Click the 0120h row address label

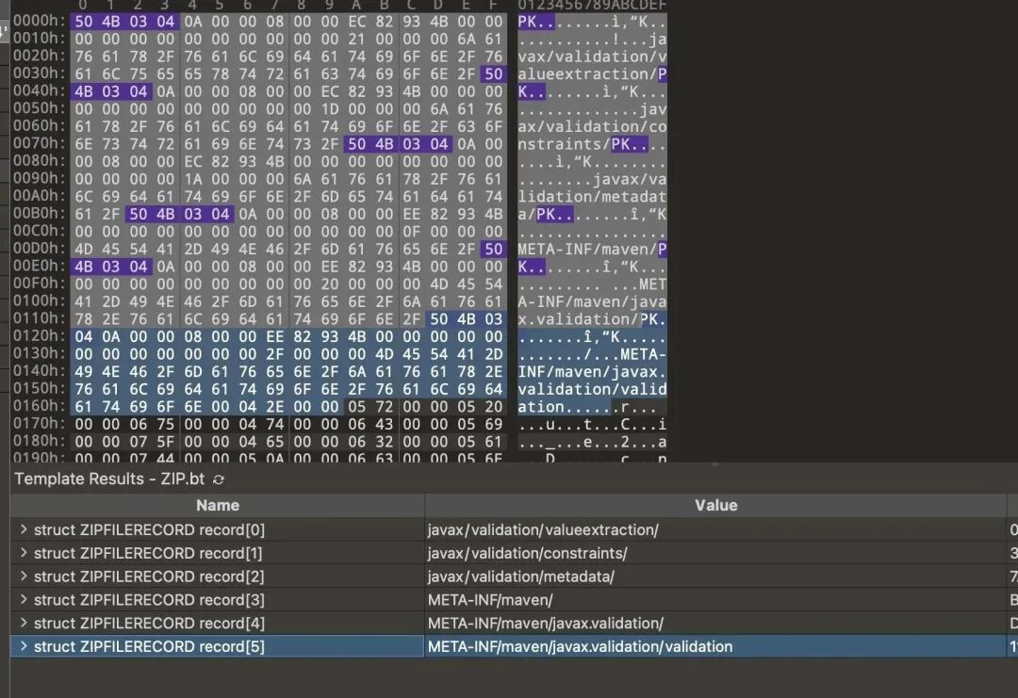(39, 336)
